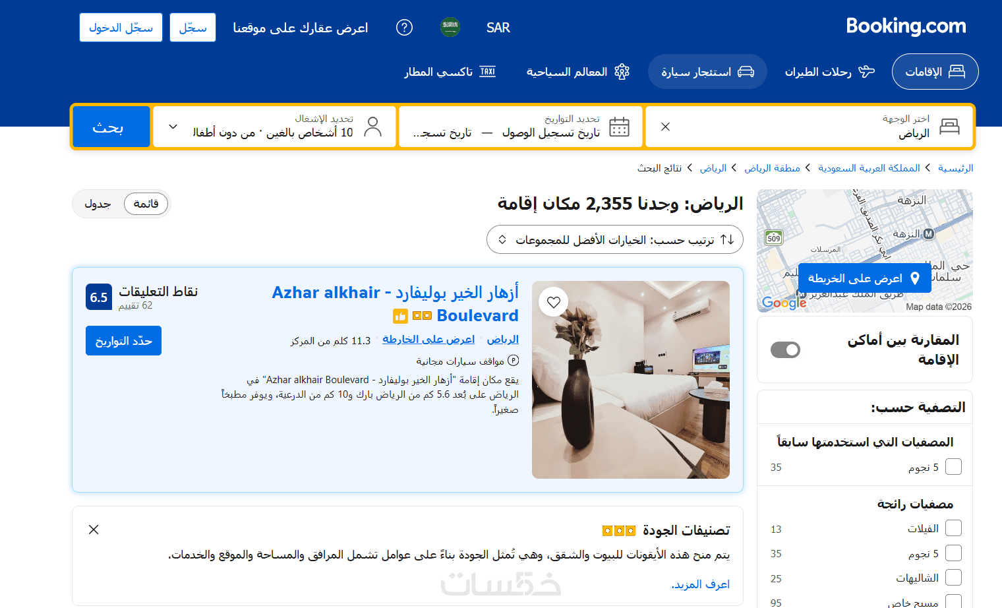Clear the destination field with X icon
Screen dimensions: 1002x608
pos(665,127)
